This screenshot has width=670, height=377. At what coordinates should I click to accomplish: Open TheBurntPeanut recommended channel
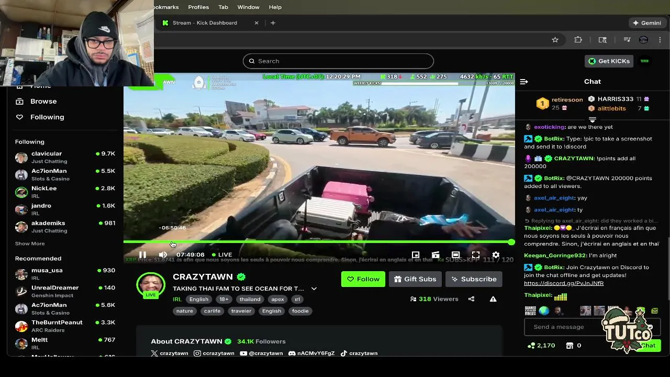click(x=65, y=326)
